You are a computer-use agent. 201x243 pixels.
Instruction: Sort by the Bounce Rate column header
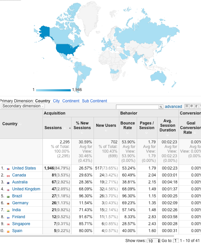point(128,125)
